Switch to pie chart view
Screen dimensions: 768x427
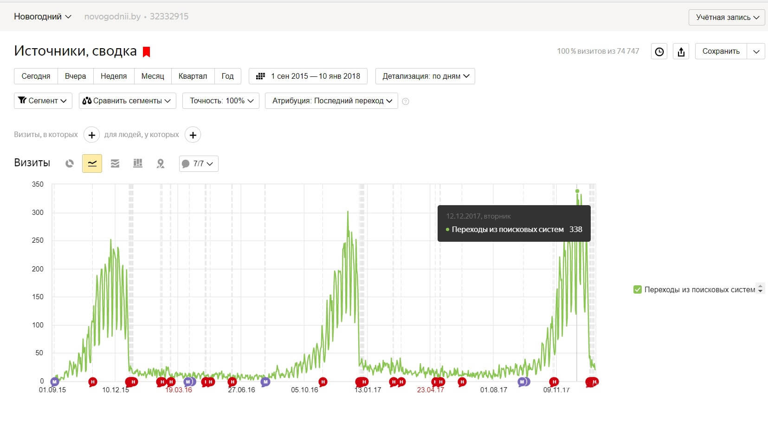(x=70, y=163)
